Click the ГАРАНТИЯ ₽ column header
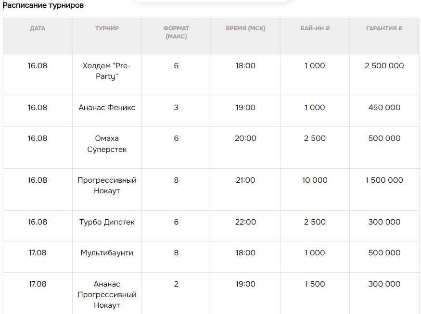 384,28
